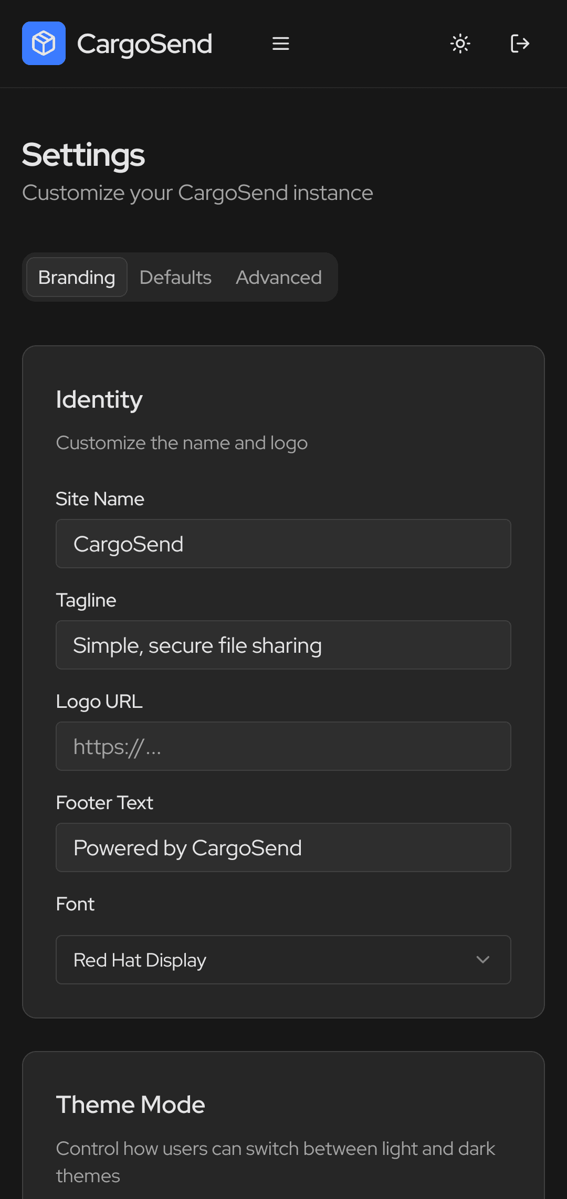The width and height of the screenshot is (567, 1199).
Task: Click the Site Name label
Action: tap(100, 498)
